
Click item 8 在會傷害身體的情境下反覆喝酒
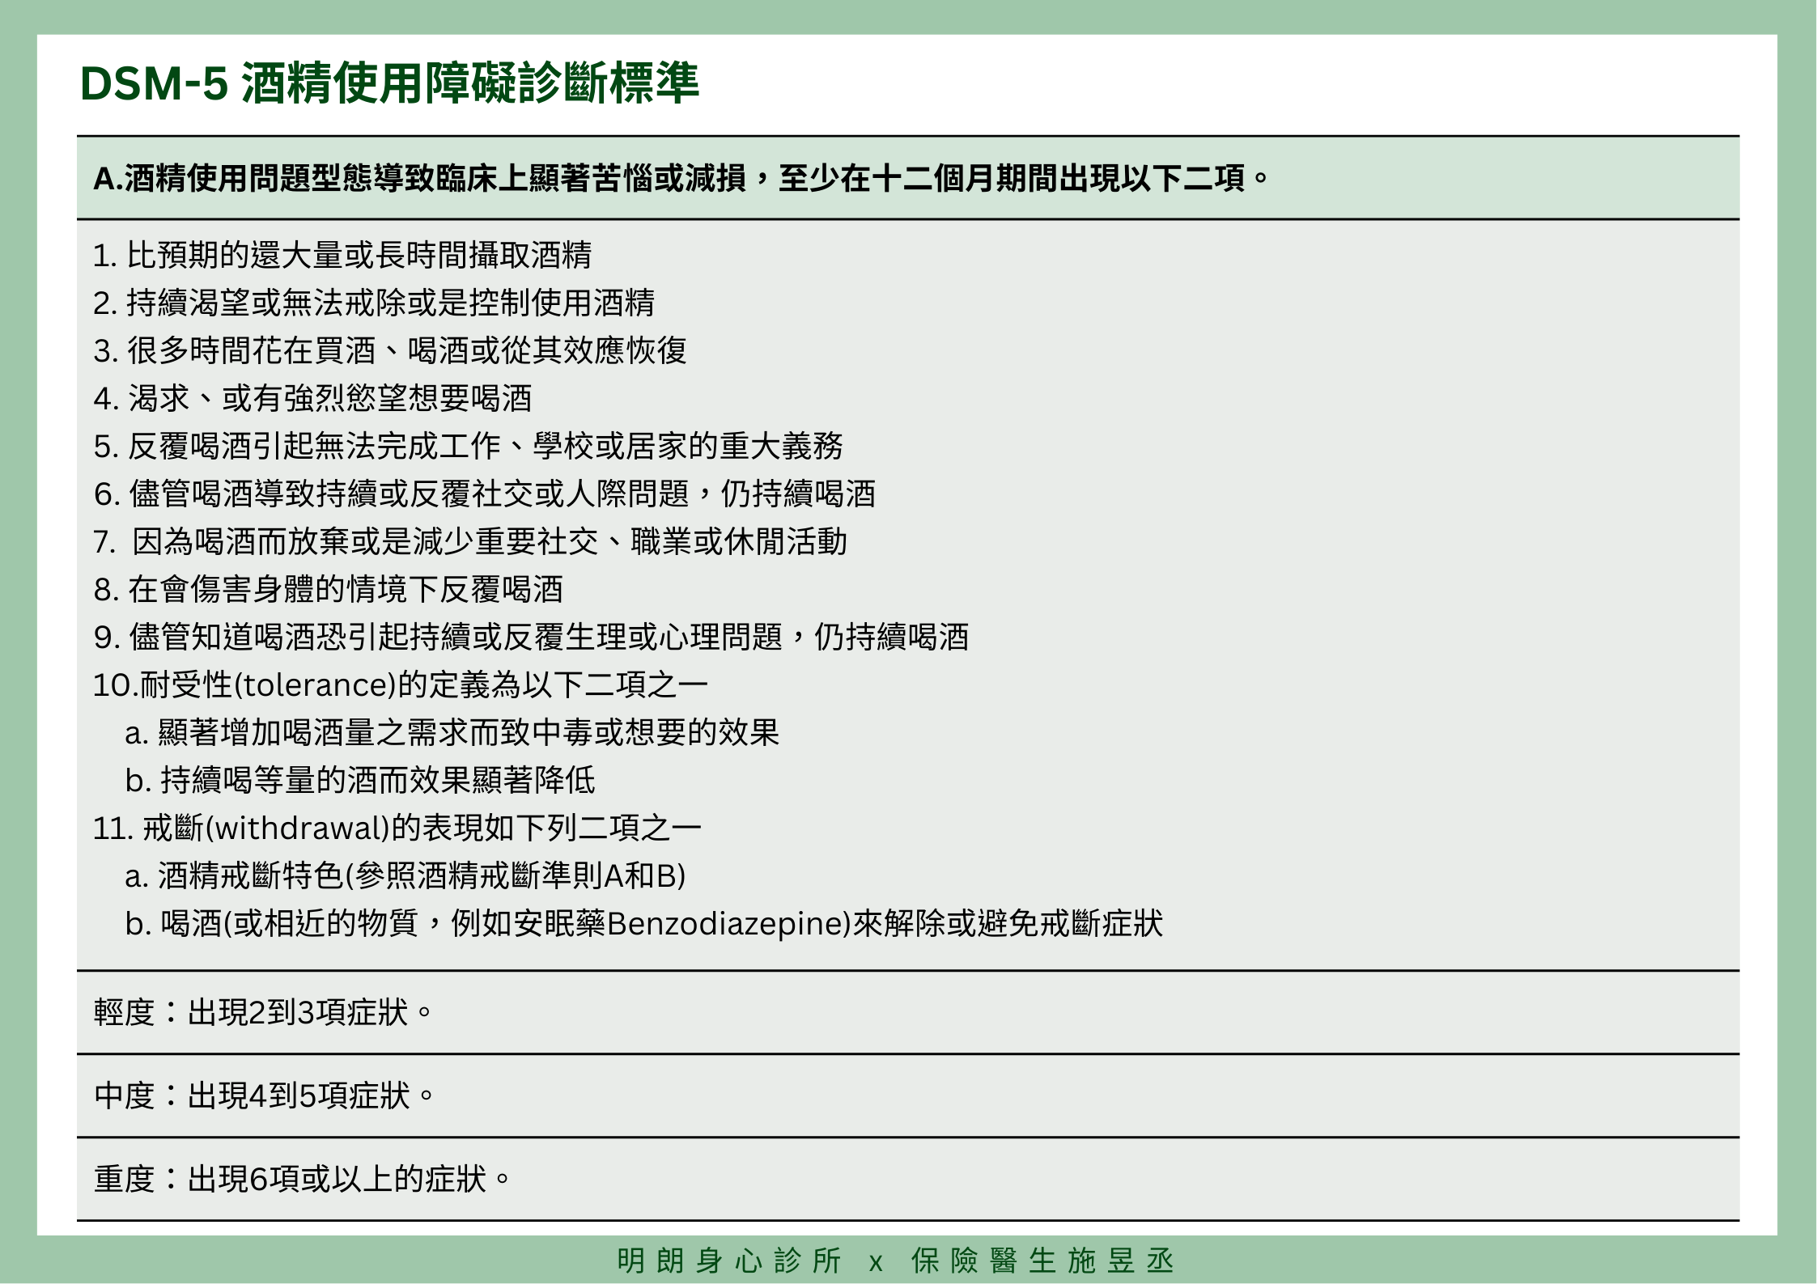click(x=328, y=589)
